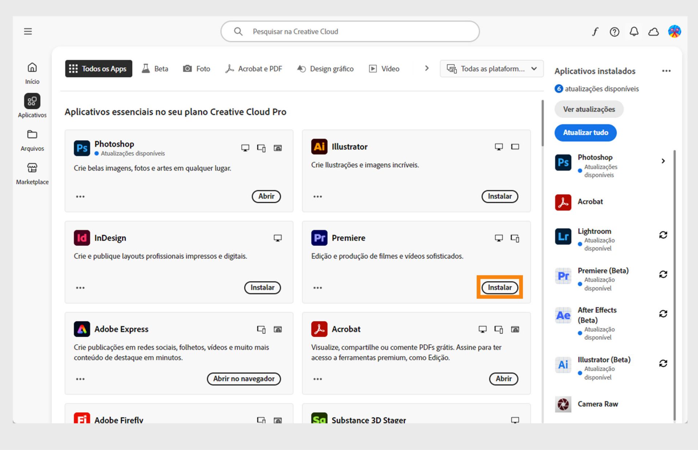Screen dimensions: 698x450
Task: Open Illustrator card more options menu
Action: 318,197
